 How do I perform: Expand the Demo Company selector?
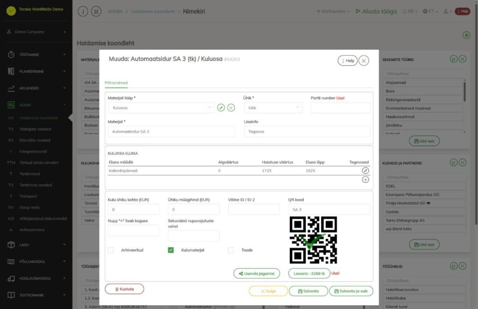36,32
